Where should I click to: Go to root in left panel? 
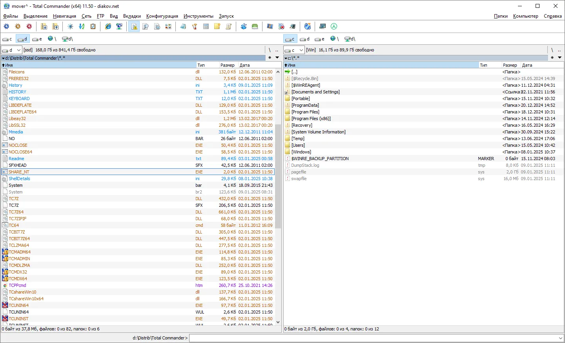(270, 50)
